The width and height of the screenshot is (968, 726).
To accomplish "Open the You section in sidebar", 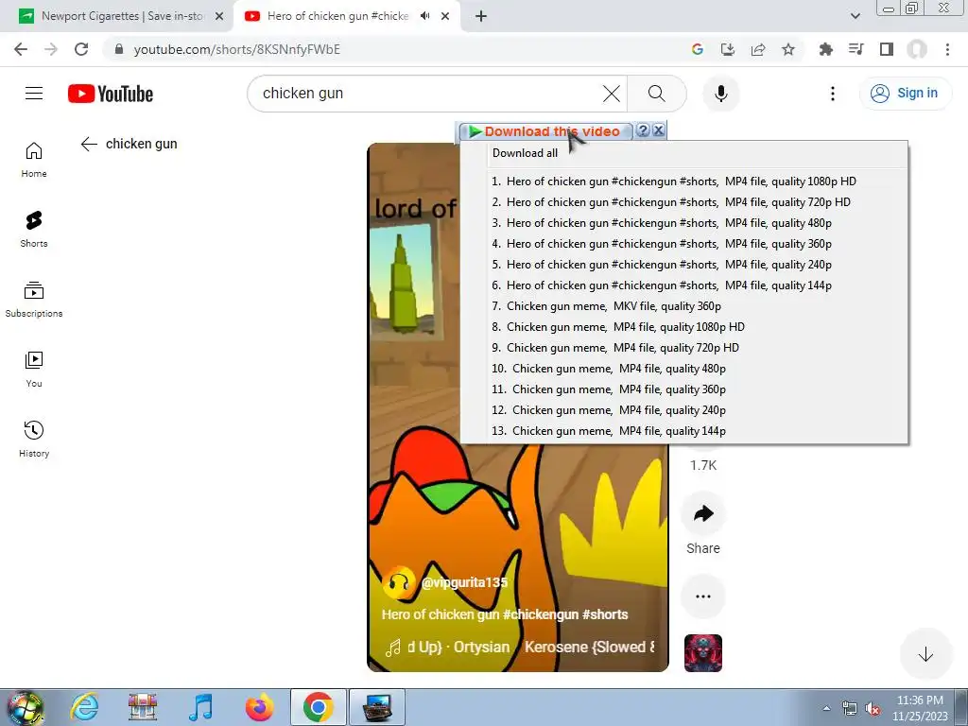I will click(x=34, y=370).
